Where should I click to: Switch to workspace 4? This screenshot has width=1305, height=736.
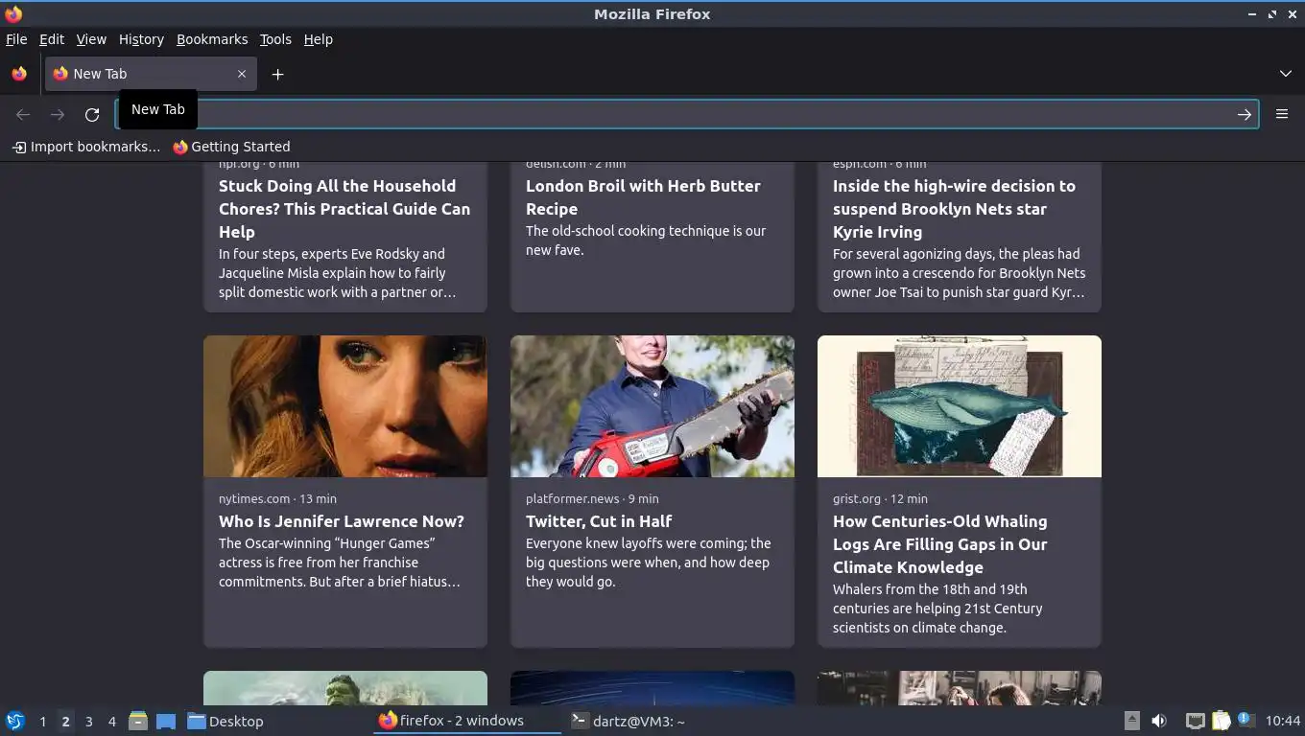pos(111,722)
